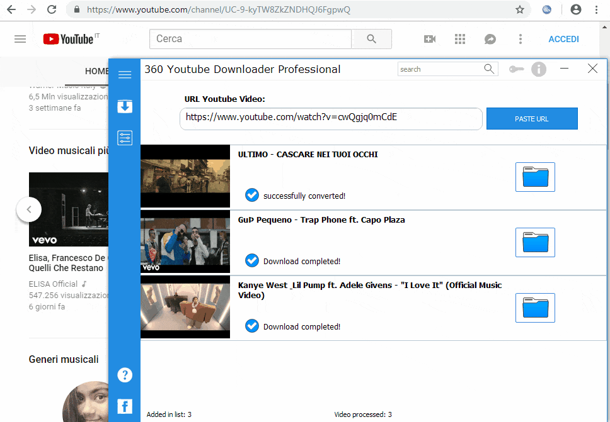Click the Kanye West I Love It thumbnail
This screenshot has height=422, width=610.
tap(185, 307)
